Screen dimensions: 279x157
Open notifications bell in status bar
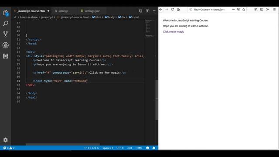click(x=154, y=148)
